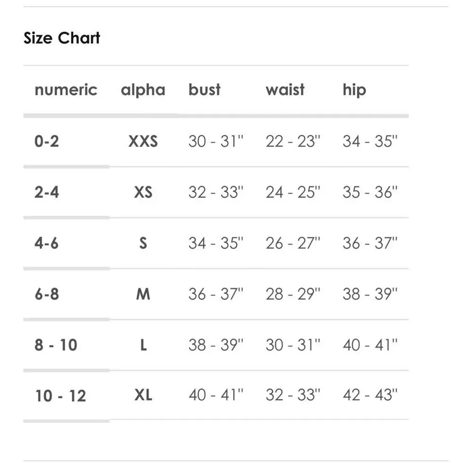The height and width of the screenshot is (472, 472).
Task: Click bust measurement 34 - 35"
Action: point(216,243)
